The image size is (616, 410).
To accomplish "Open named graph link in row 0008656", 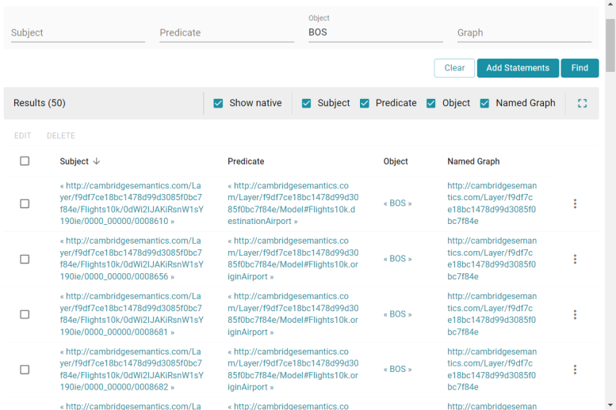I will 492,259.
